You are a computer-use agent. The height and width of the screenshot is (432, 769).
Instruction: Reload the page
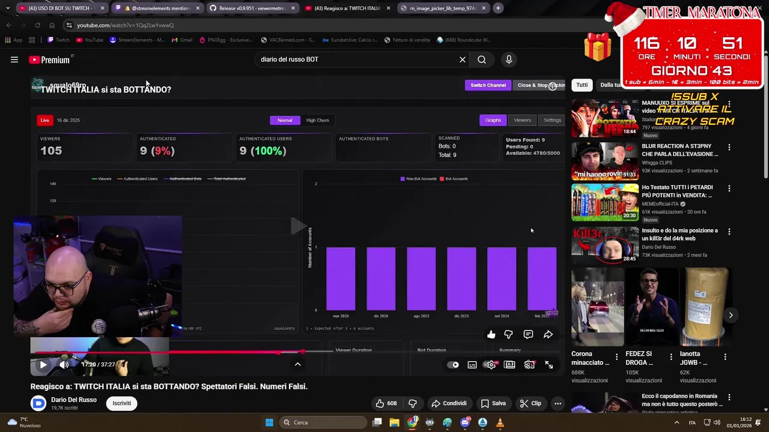click(x=37, y=25)
